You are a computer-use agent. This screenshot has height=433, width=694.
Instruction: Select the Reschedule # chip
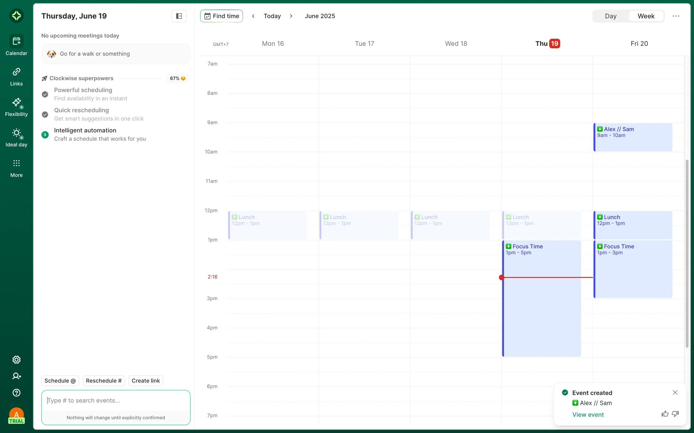coord(104,381)
